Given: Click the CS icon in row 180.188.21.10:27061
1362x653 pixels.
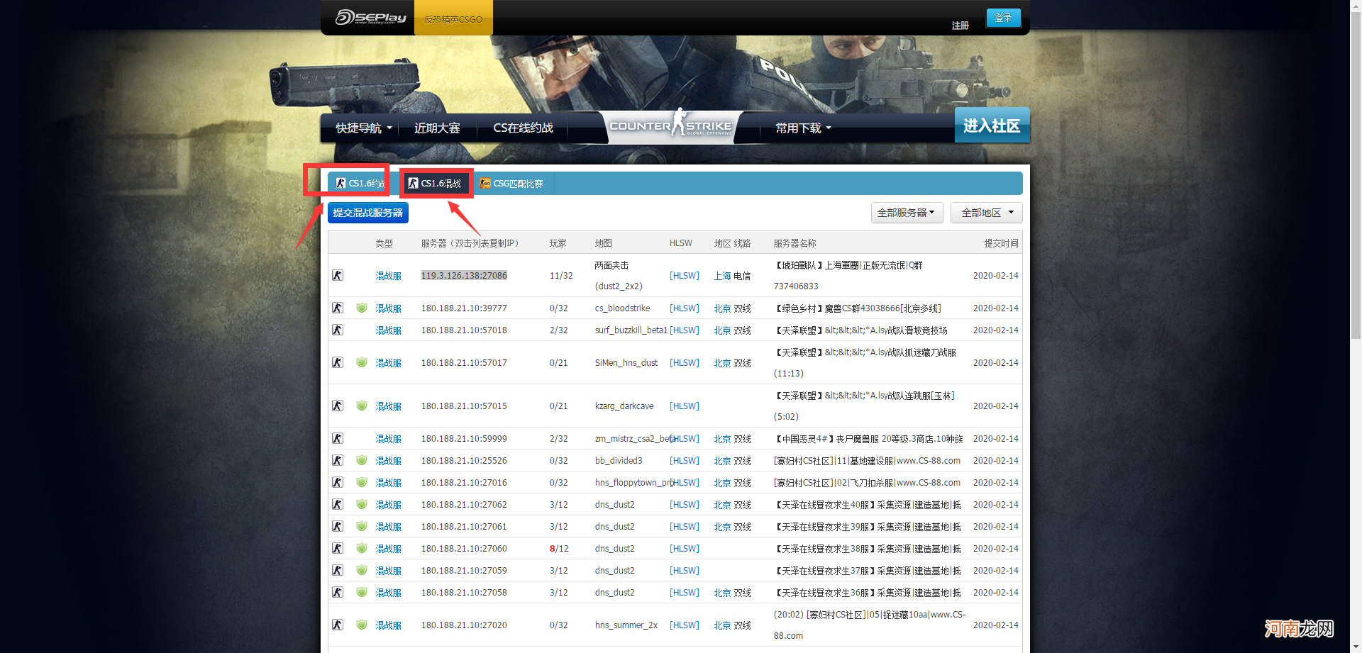Looking at the screenshot, I should click(x=338, y=526).
